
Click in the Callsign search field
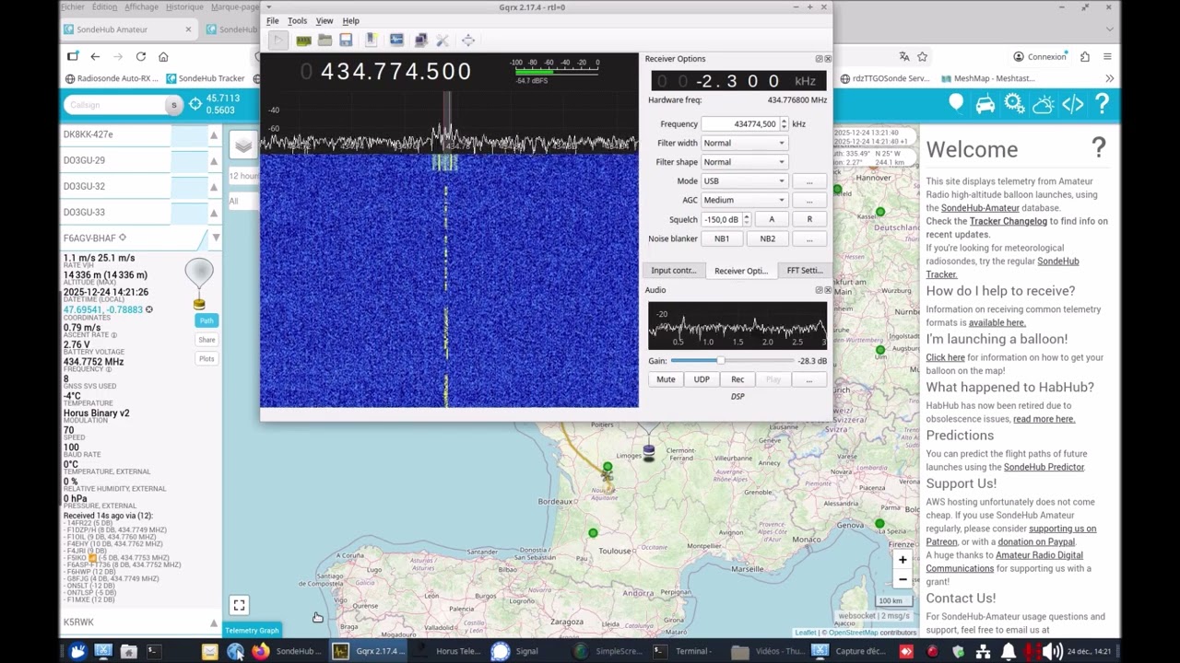pyautogui.click(x=113, y=105)
